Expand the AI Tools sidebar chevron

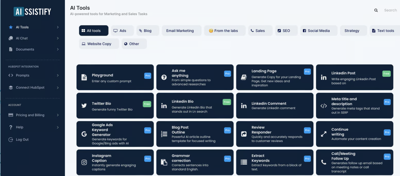[58, 27]
